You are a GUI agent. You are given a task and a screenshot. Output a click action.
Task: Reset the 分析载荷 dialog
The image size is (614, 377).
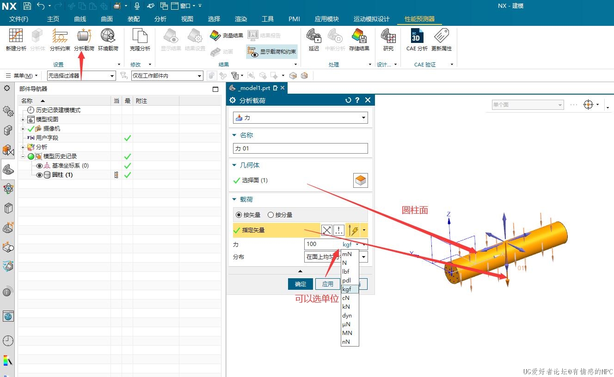coord(348,100)
